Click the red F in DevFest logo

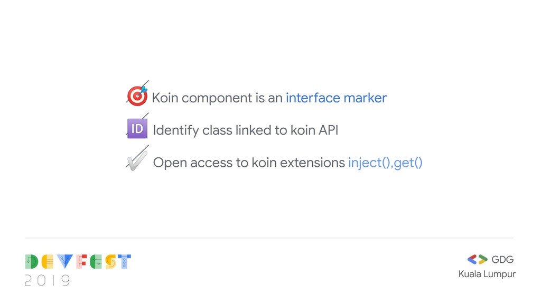(x=81, y=262)
